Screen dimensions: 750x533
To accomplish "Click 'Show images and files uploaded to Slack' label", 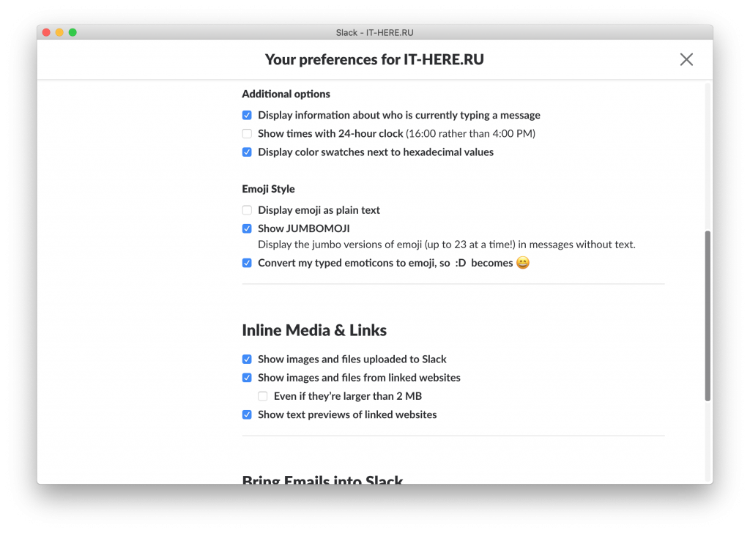I will click(x=352, y=359).
